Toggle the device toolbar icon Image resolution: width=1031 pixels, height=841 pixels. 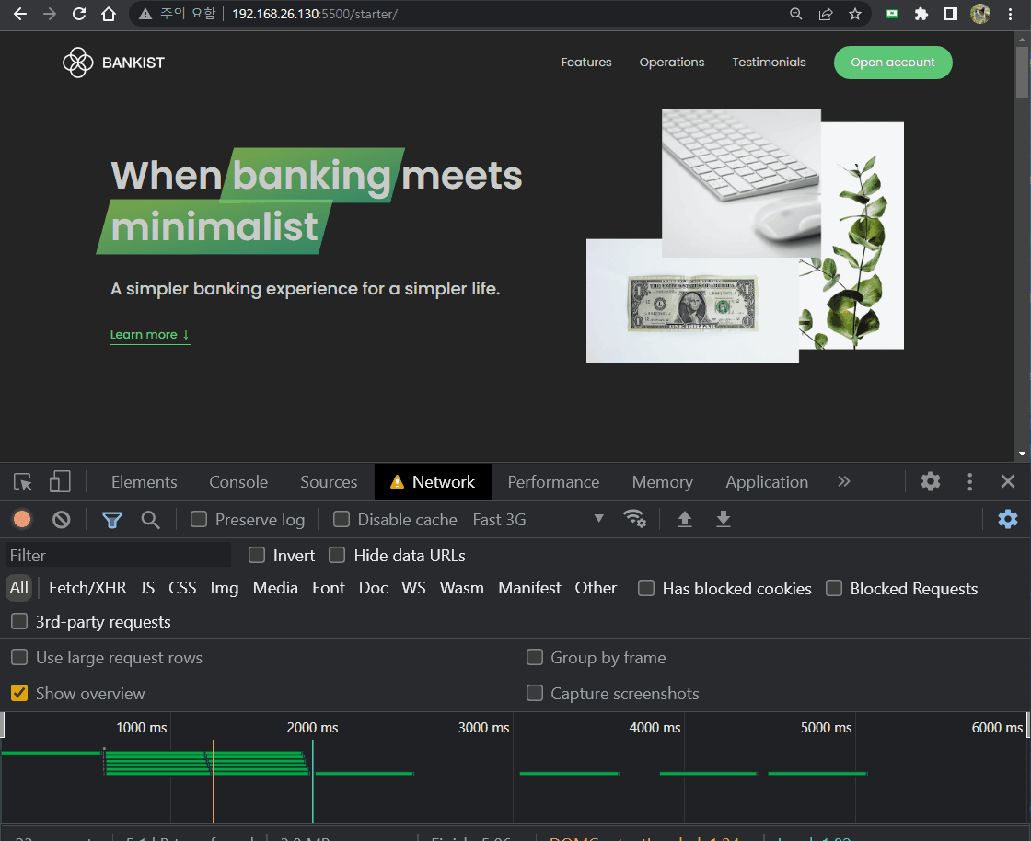click(x=60, y=481)
